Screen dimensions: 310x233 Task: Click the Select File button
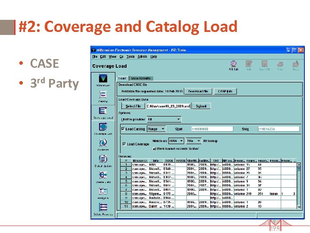click(x=133, y=106)
